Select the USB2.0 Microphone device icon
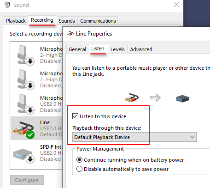The height and width of the screenshot is (188, 210). pyautogui.click(x=25, y=104)
